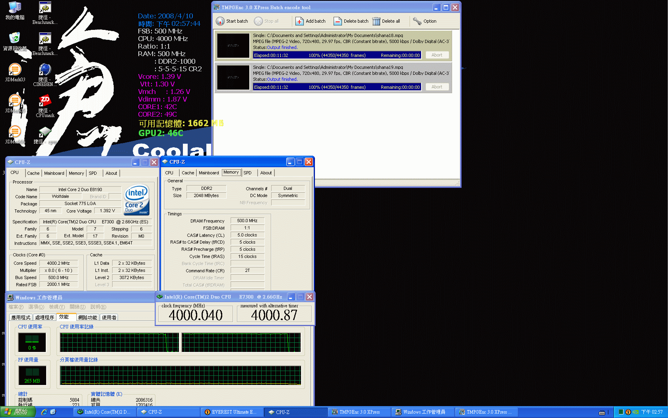Click the Delete batch toolbar icon
Image resolution: width=668 pixels, height=418 pixels.
[x=338, y=21]
